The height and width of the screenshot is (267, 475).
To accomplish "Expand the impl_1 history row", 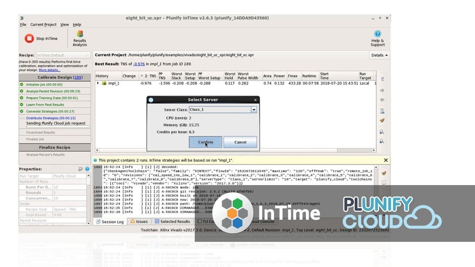I will click(98, 83).
